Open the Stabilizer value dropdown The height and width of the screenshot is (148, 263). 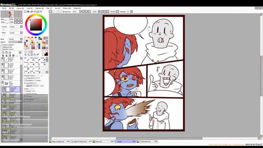pos(131,12)
